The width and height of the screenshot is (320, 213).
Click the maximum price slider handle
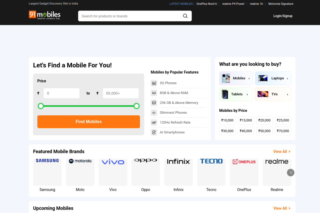[x=136, y=106]
